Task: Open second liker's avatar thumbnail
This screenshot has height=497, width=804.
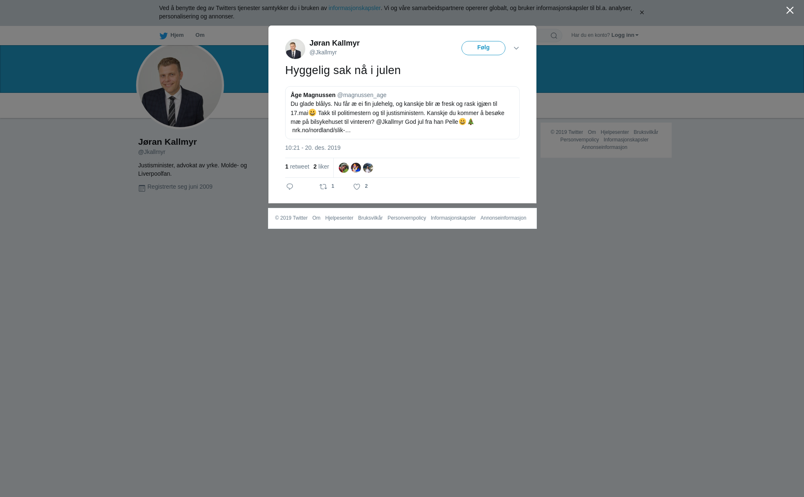Action: tap(356, 168)
